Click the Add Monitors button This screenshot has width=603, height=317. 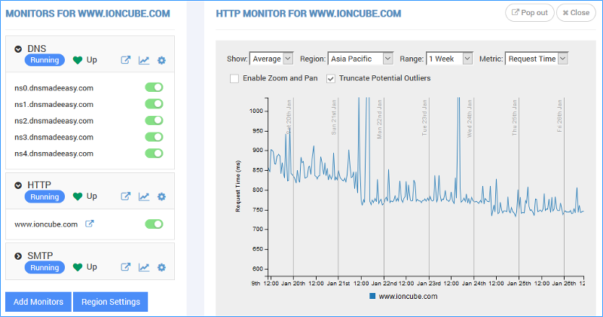pos(38,302)
